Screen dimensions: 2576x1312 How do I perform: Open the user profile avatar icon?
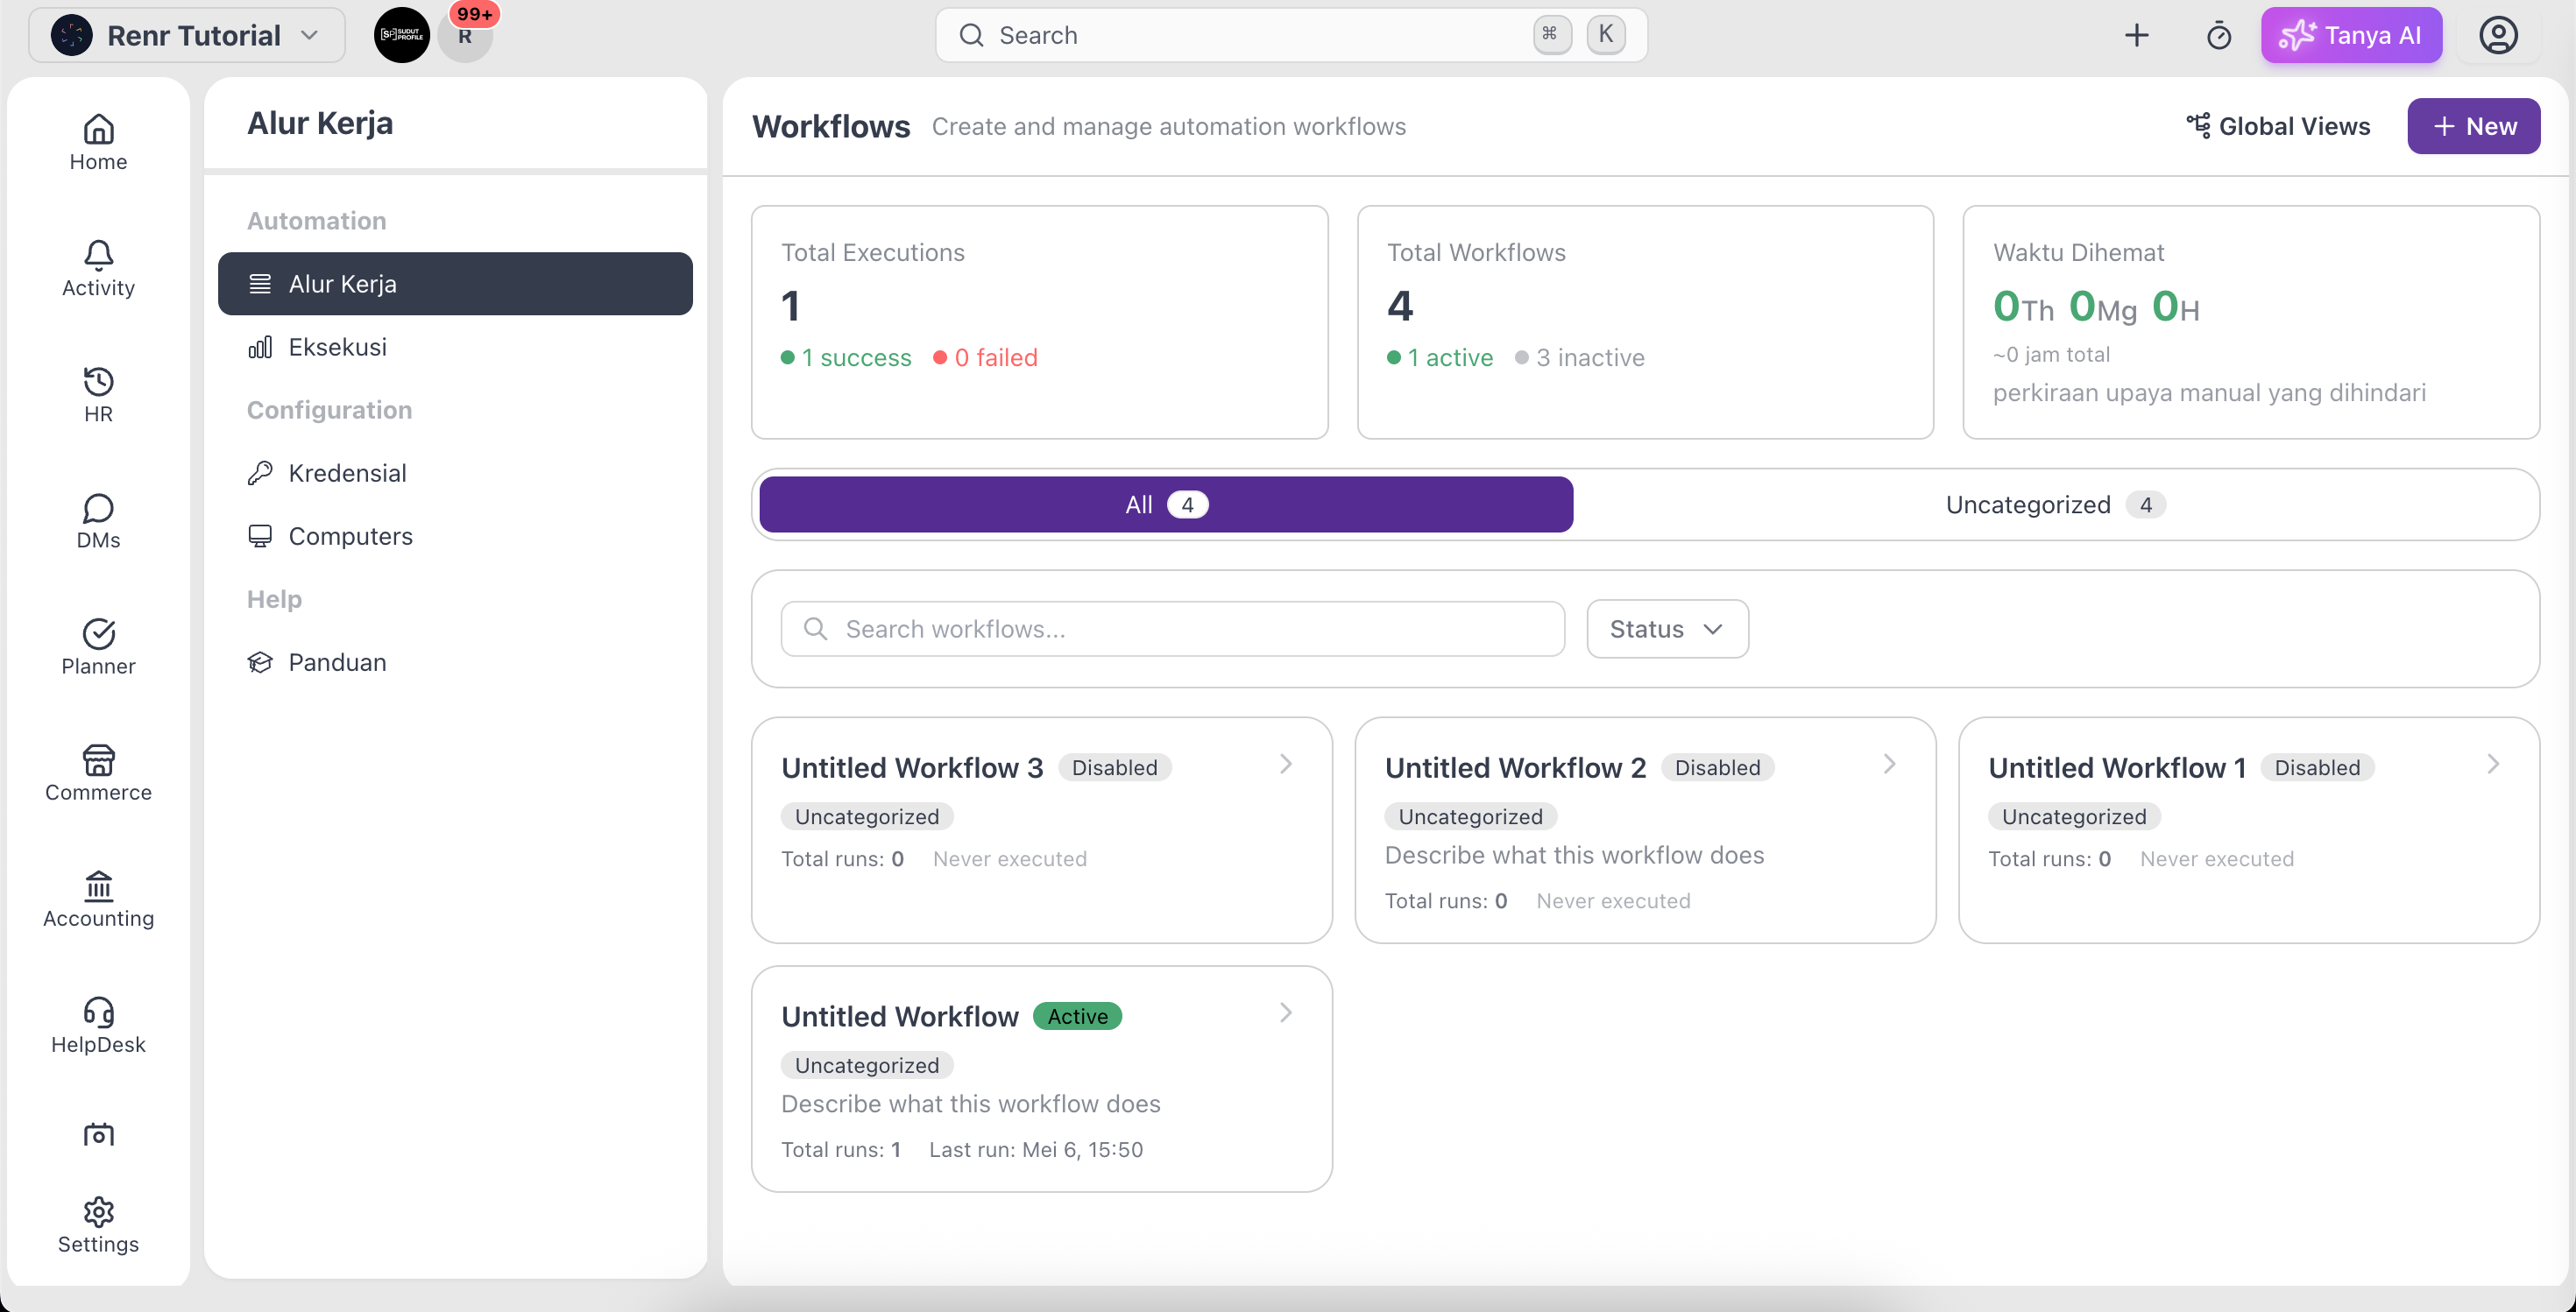click(x=2497, y=35)
